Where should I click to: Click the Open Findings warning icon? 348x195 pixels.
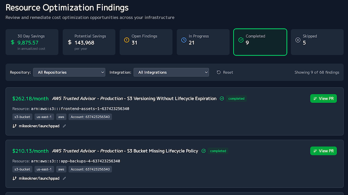click(127, 40)
